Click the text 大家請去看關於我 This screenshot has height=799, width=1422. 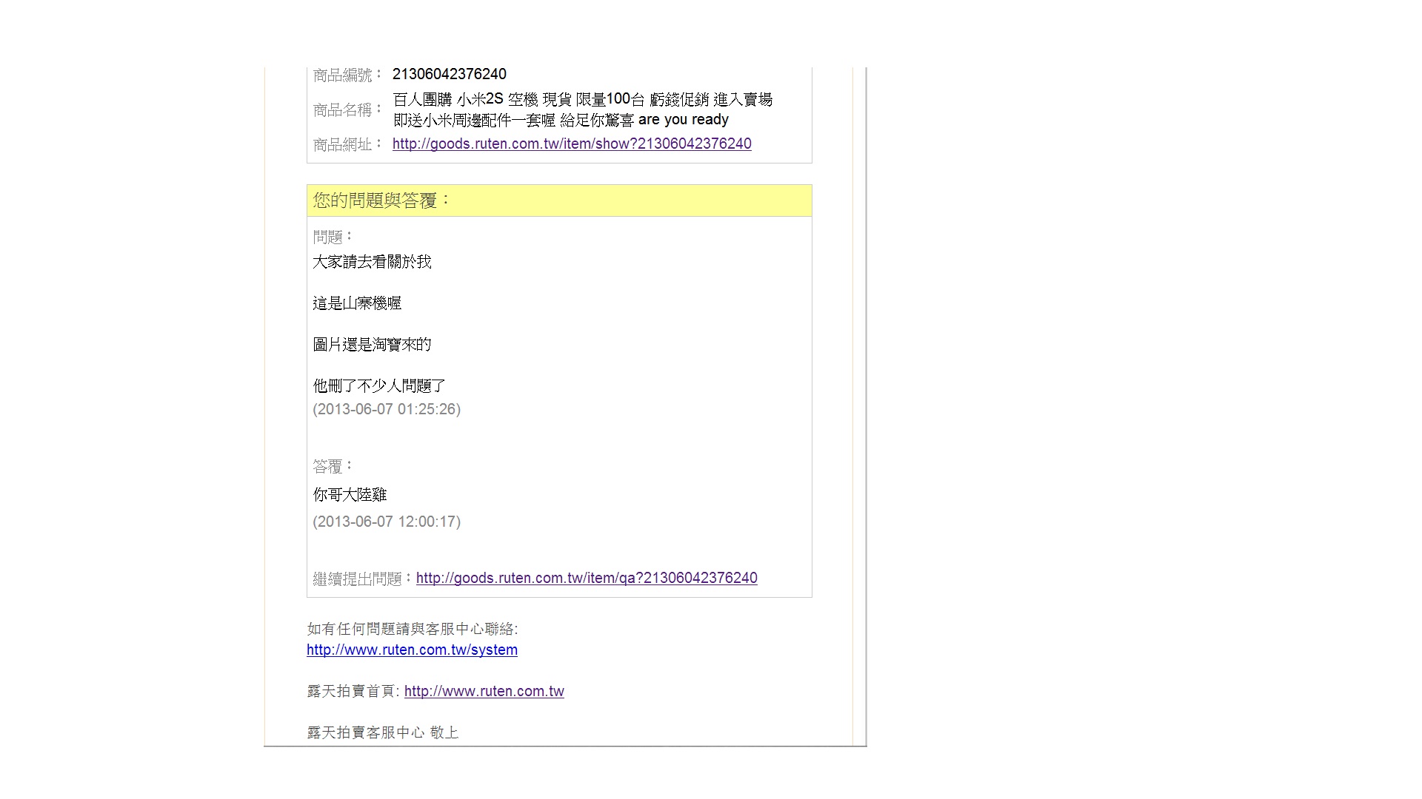tap(372, 262)
